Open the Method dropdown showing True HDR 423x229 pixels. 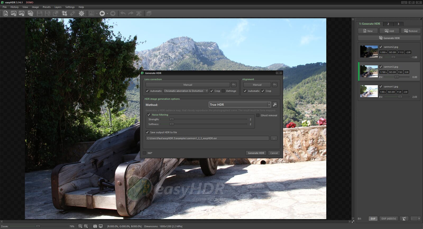tap(240, 105)
